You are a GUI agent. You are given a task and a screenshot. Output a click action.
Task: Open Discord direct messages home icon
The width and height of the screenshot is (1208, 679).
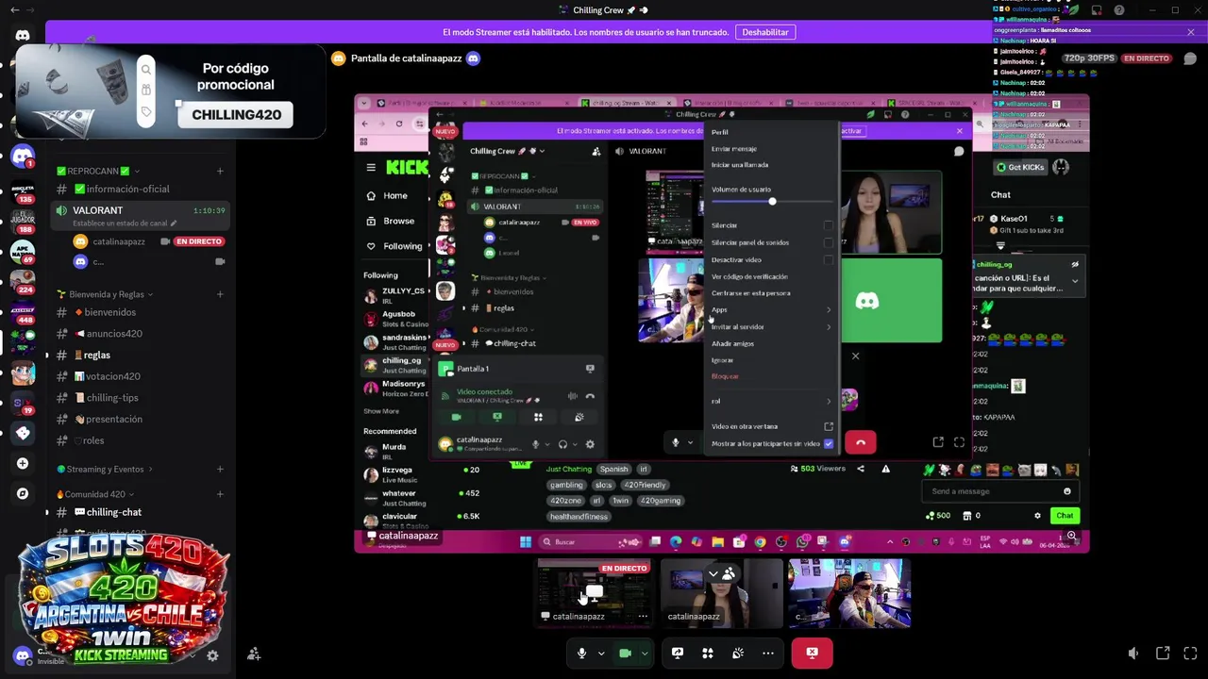tap(23, 36)
